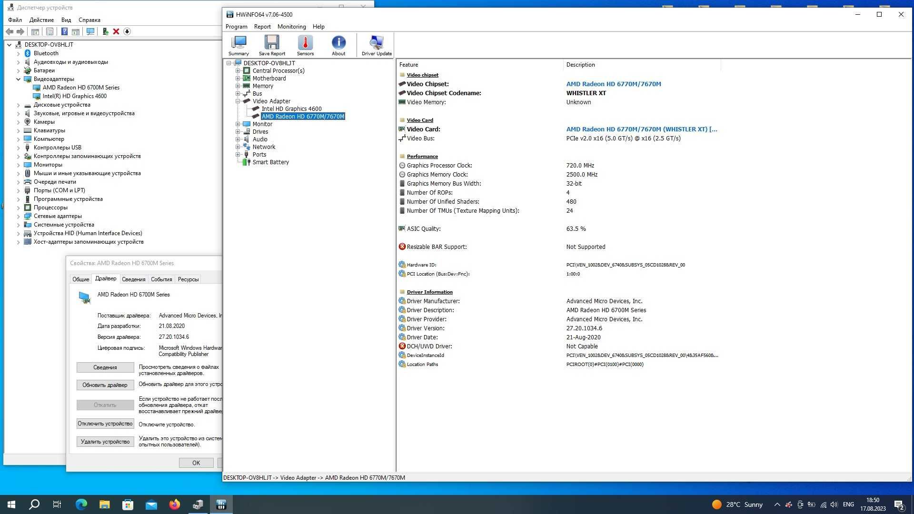Click OK in the properties dialog
The image size is (914, 514).
tap(196, 463)
